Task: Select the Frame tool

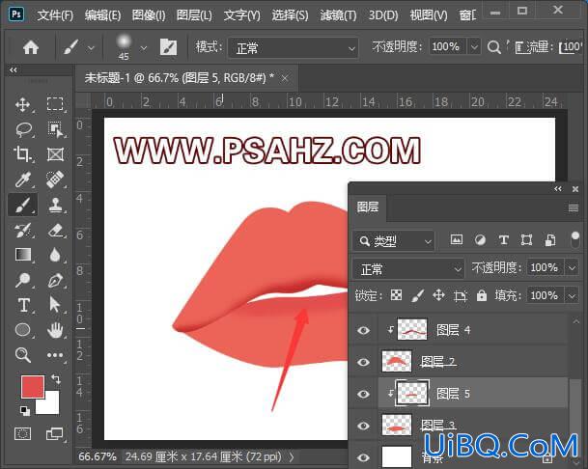Action: (55, 154)
